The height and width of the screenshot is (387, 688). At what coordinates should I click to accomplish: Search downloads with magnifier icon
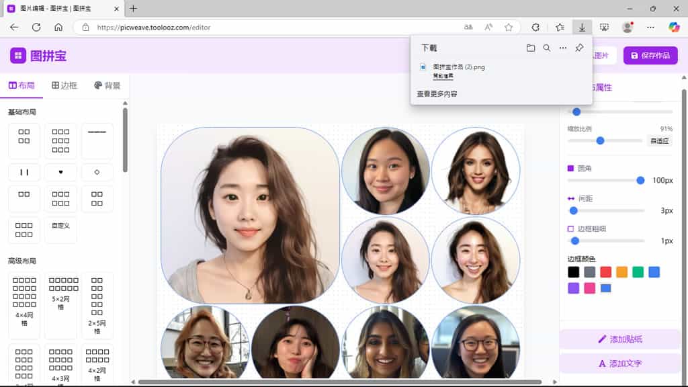tap(547, 48)
